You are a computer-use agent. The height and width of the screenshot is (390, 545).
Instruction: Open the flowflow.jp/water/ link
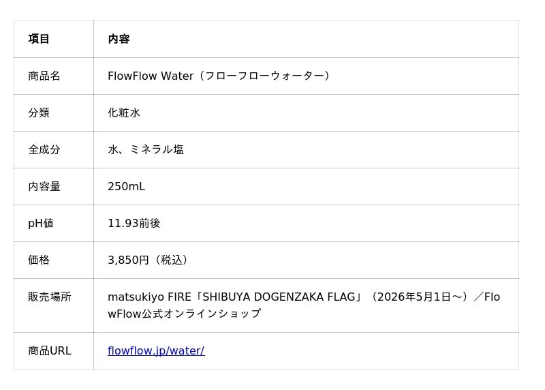point(156,351)
